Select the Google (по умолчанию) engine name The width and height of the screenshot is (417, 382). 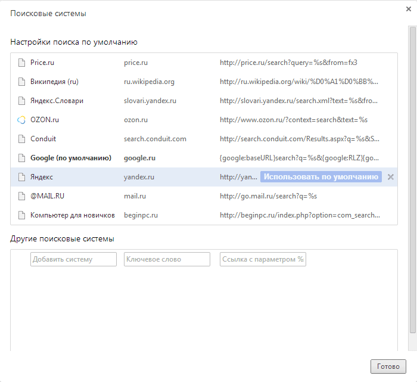tap(71, 158)
